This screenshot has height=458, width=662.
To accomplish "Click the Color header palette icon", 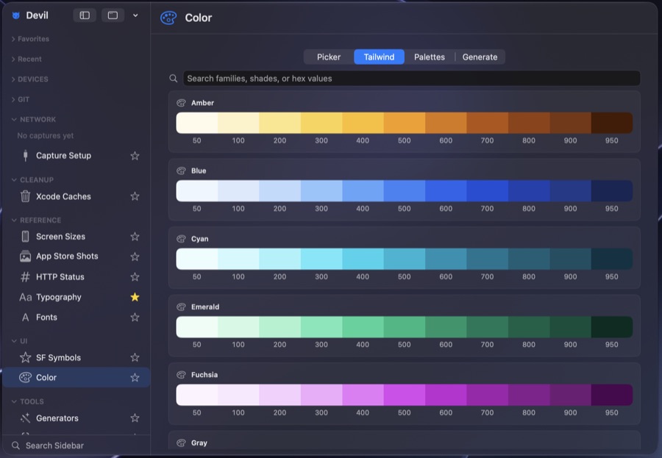I will [168, 18].
